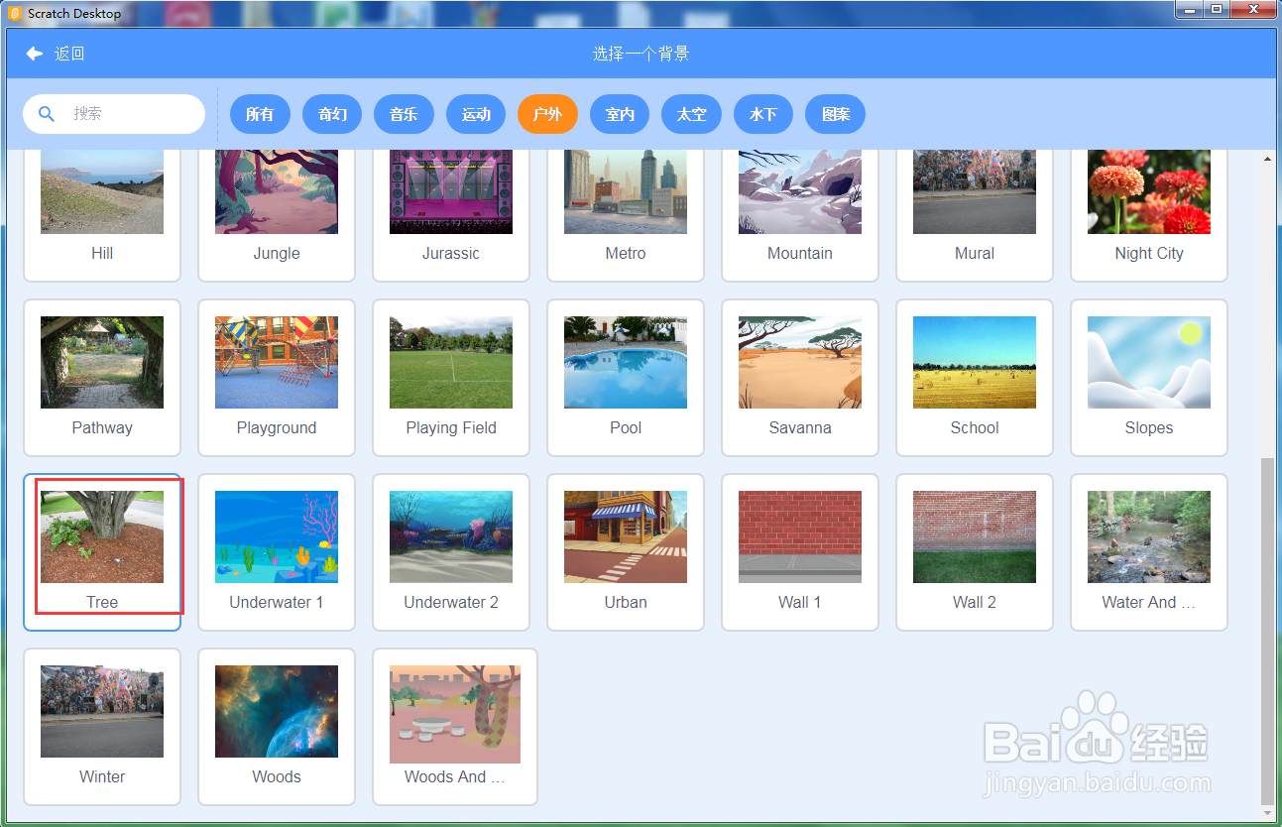Select the Urban backdrop image
The image size is (1282, 827).
[626, 536]
